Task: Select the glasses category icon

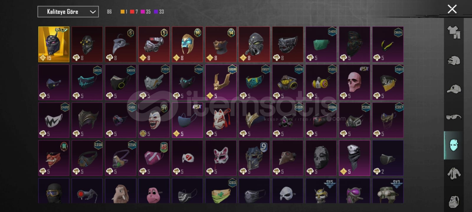Action: pos(454,117)
